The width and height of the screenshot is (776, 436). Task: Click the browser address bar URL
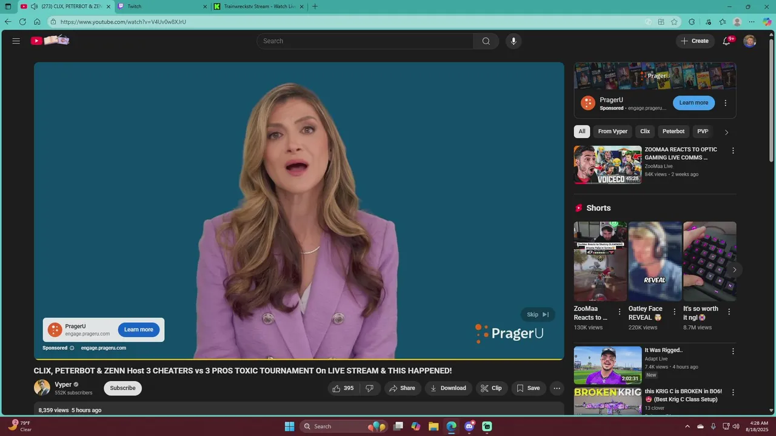point(123,22)
